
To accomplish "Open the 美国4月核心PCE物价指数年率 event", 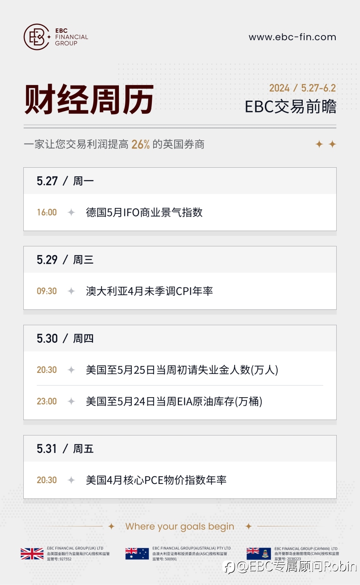I will point(156,480).
